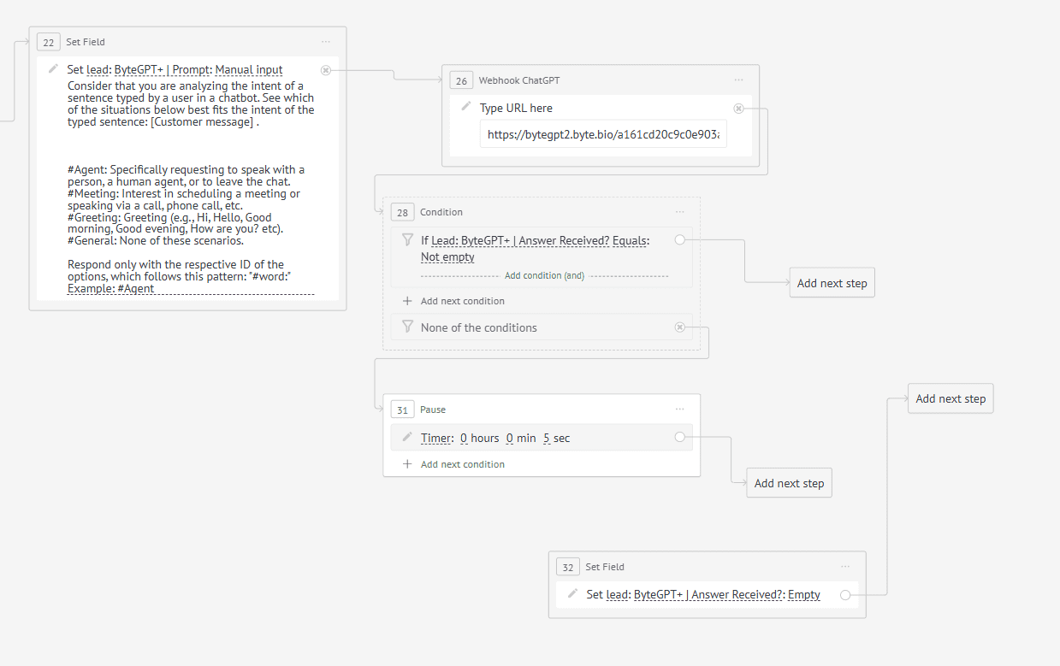Open three-dot menu of Pause block 31

point(679,410)
